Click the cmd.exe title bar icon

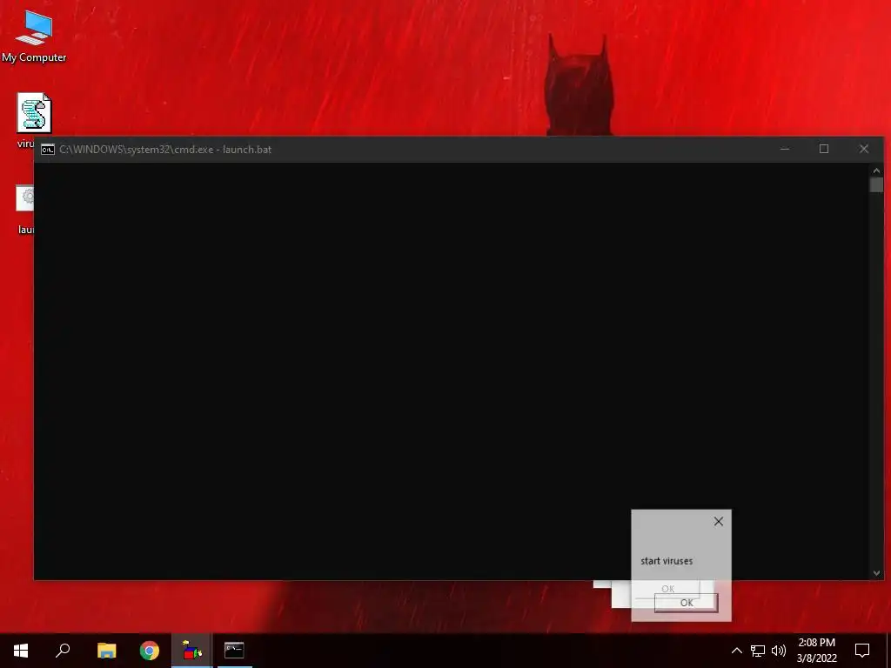coord(48,150)
